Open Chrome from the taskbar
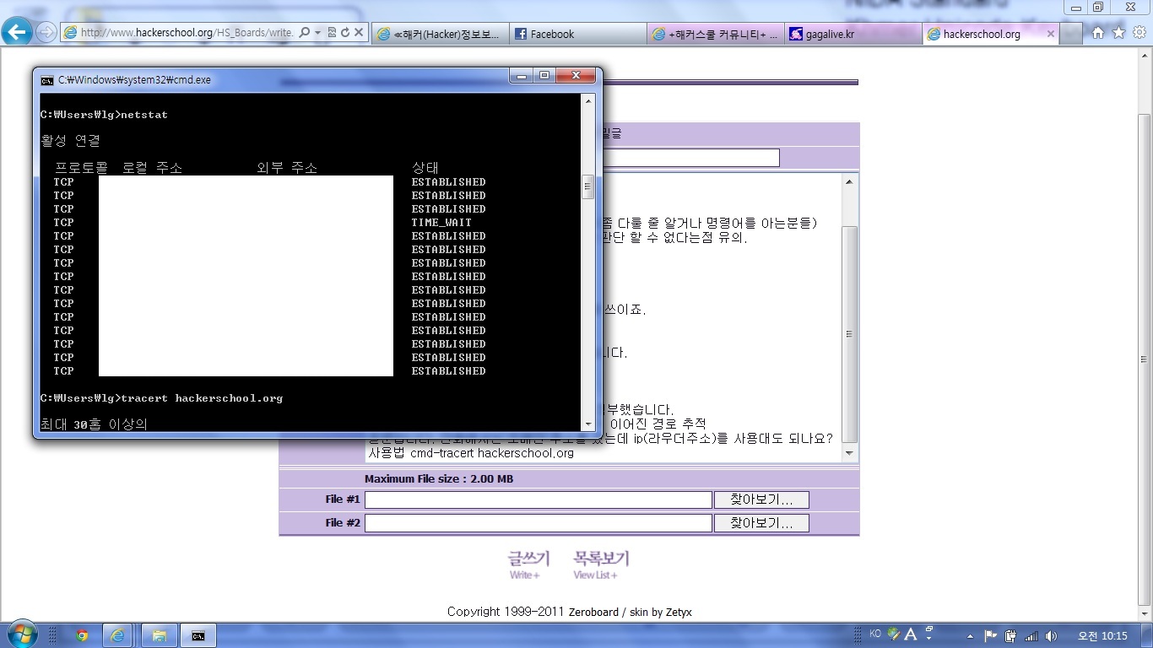This screenshot has width=1153, height=648. pos(82,635)
